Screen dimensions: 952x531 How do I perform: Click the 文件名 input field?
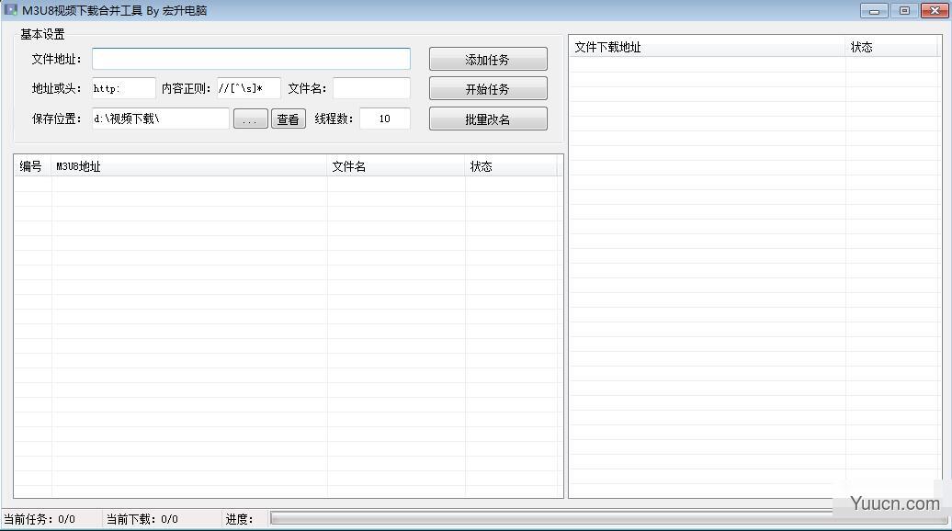(x=371, y=88)
